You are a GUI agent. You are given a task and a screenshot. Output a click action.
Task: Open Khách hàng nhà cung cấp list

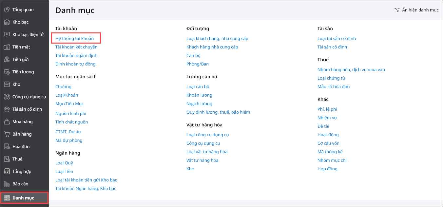(212, 47)
